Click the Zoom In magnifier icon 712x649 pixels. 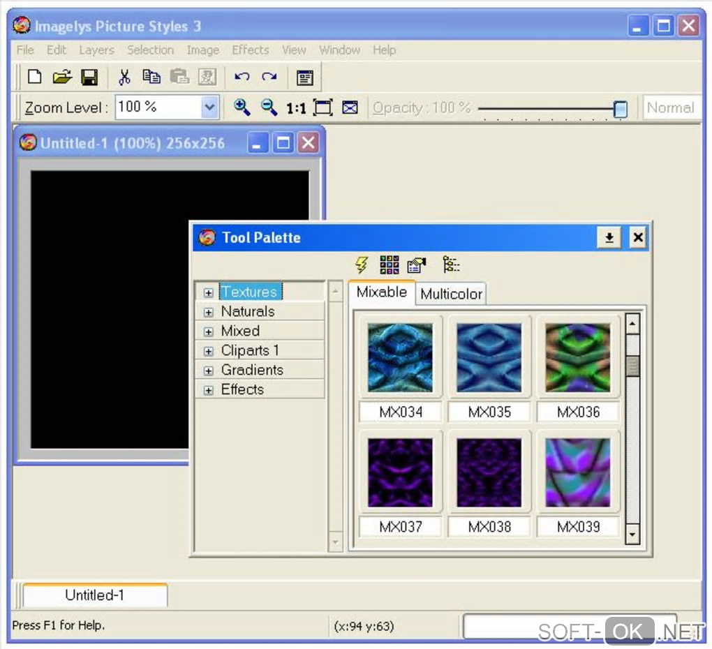242,107
